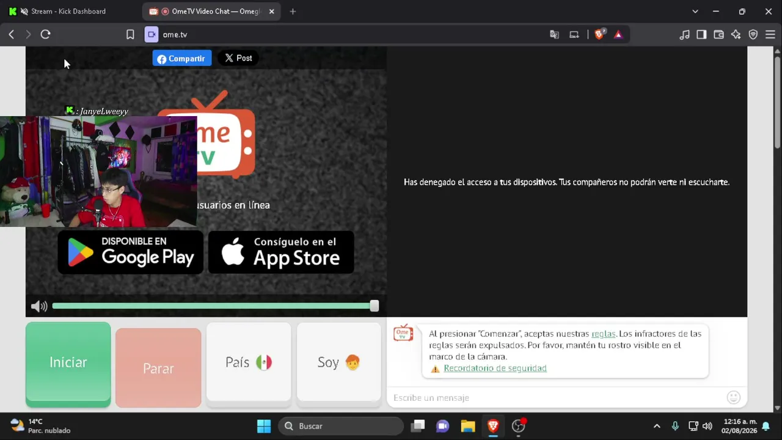
Task: Open the Google Play download badge
Action: (131, 252)
